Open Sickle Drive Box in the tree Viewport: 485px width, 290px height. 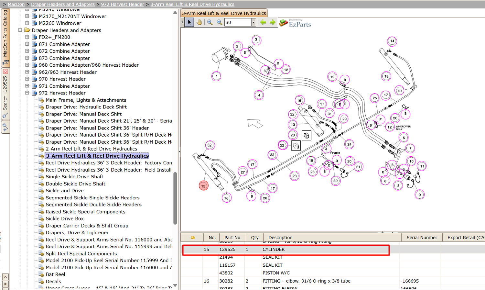tap(65, 218)
